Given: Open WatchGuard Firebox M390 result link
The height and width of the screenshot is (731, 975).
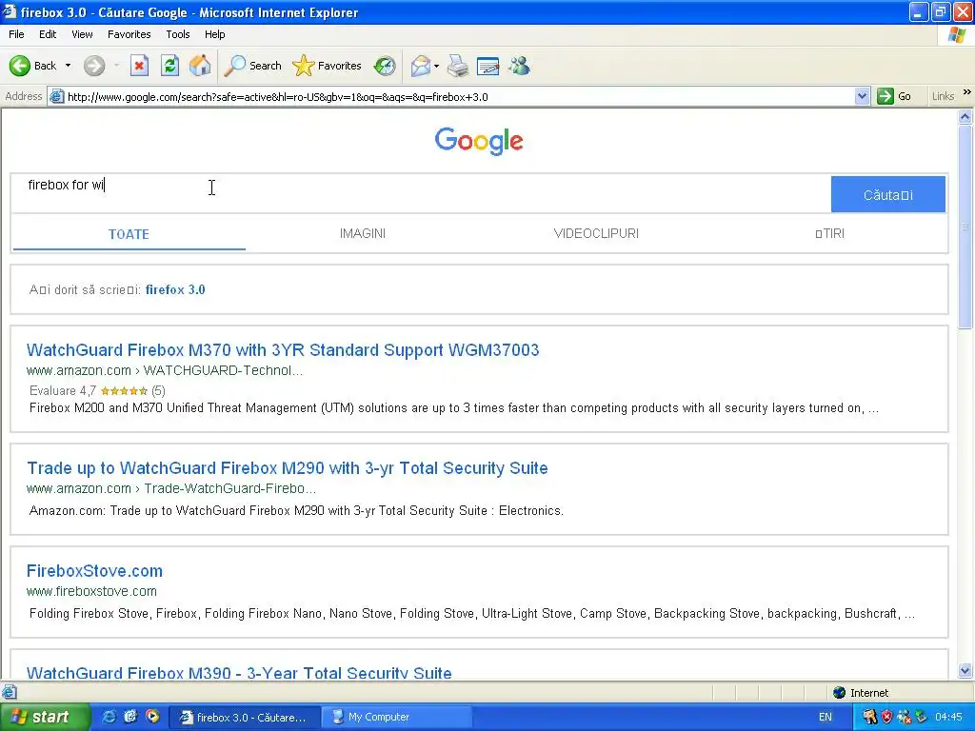Looking at the screenshot, I should (239, 672).
